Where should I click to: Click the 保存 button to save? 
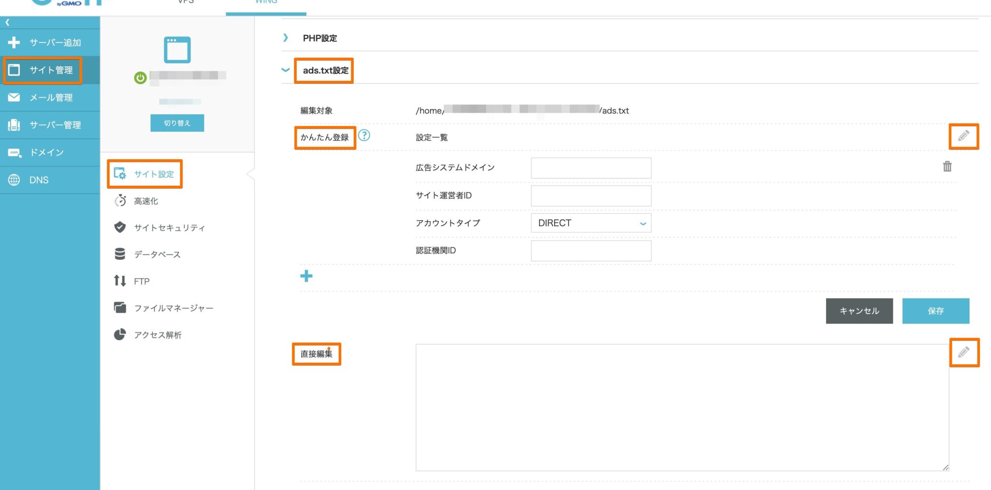[x=935, y=311]
